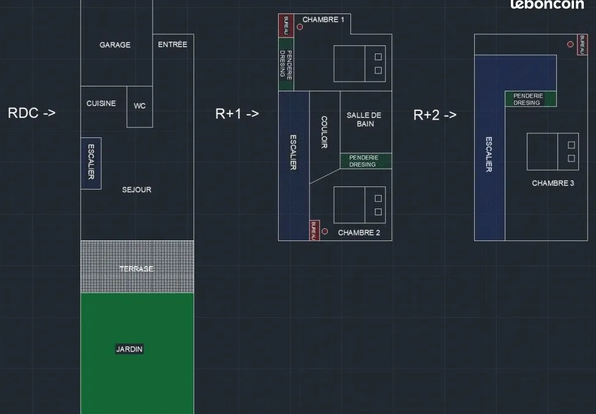The width and height of the screenshot is (596, 414).
Task: Select the CHAMBRE 2 label
Action: point(359,232)
